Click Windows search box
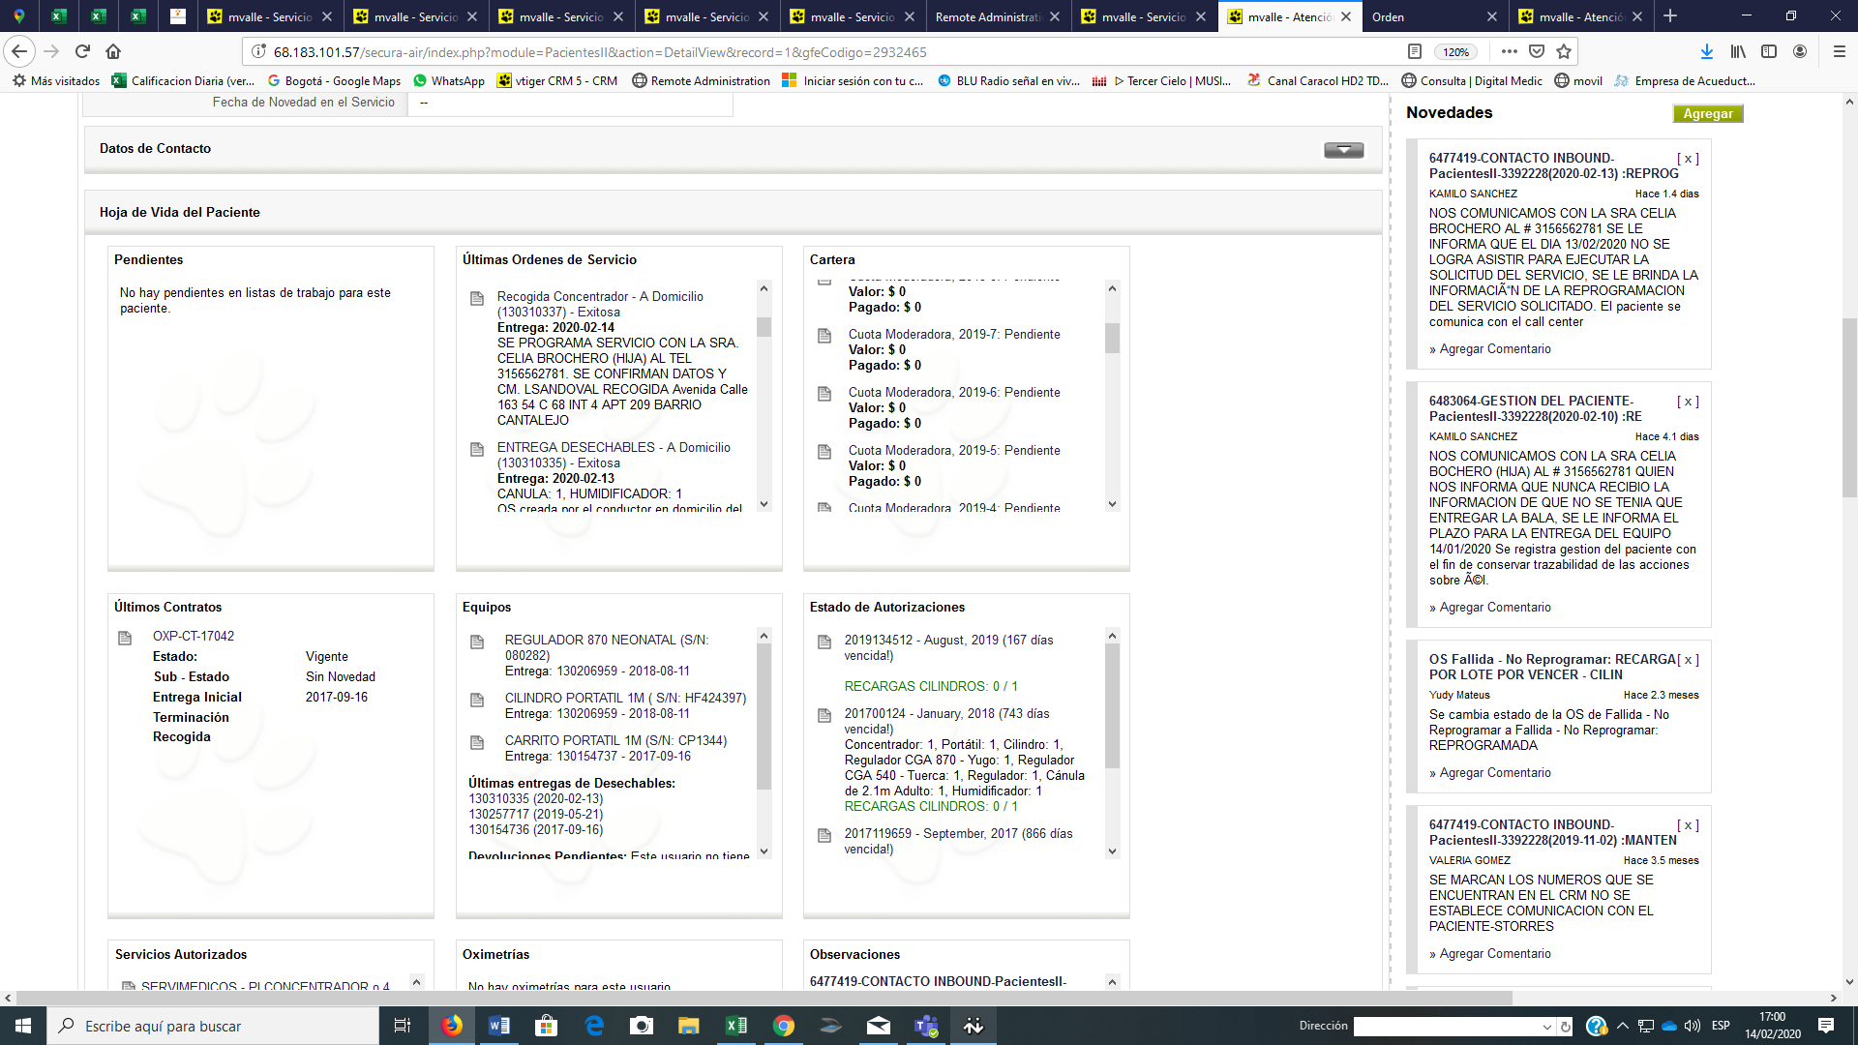 click(213, 1026)
